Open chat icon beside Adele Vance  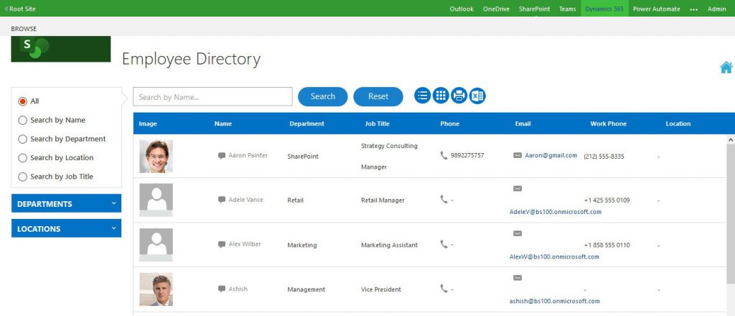pos(222,200)
